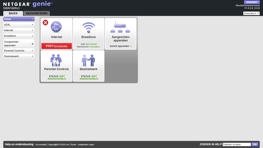Viewport: 263px width, 148px height.
Task: Open Gastnetwerk in the sidebar
Action: [19, 56]
